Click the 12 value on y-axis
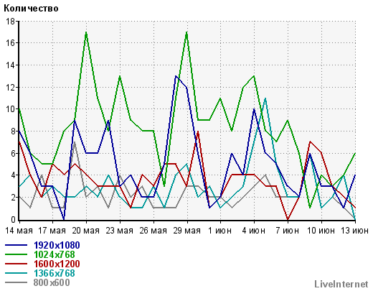Screen dimensions: 373x291 pyautogui.click(x=11, y=87)
